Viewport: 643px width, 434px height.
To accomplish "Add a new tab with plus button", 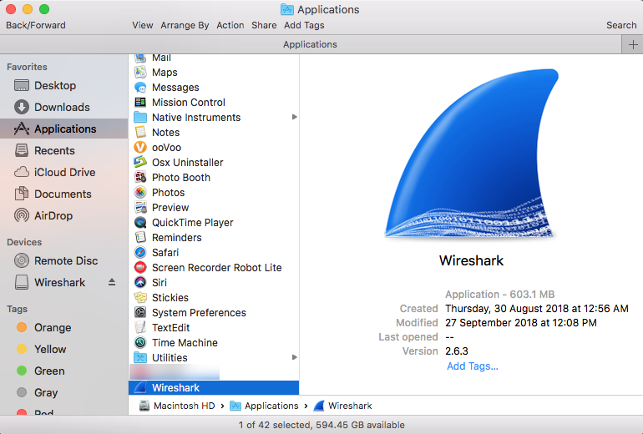I will pyautogui.click(x=631, y=45).
